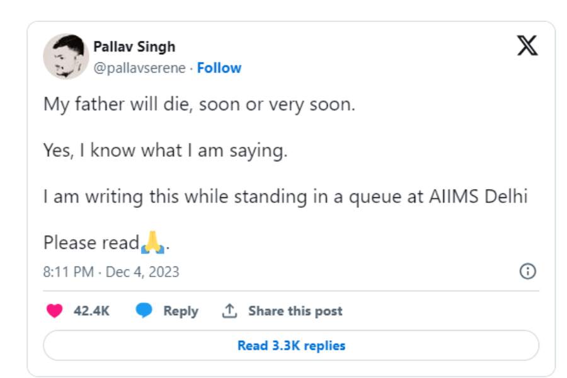Follow Pallav Singh via the Follow link

(219, 68)
